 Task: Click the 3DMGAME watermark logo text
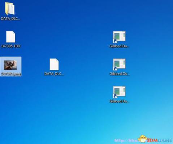coord(159,140)
